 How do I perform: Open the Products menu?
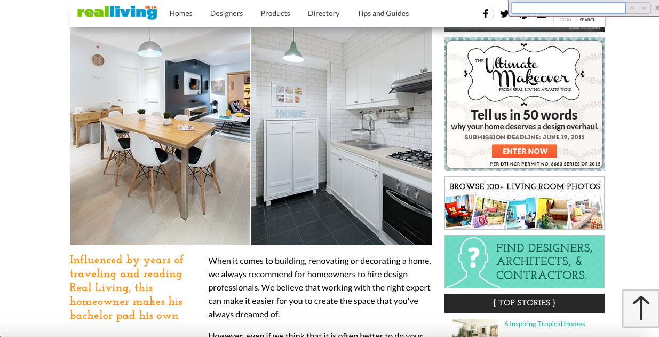point(275,13)
